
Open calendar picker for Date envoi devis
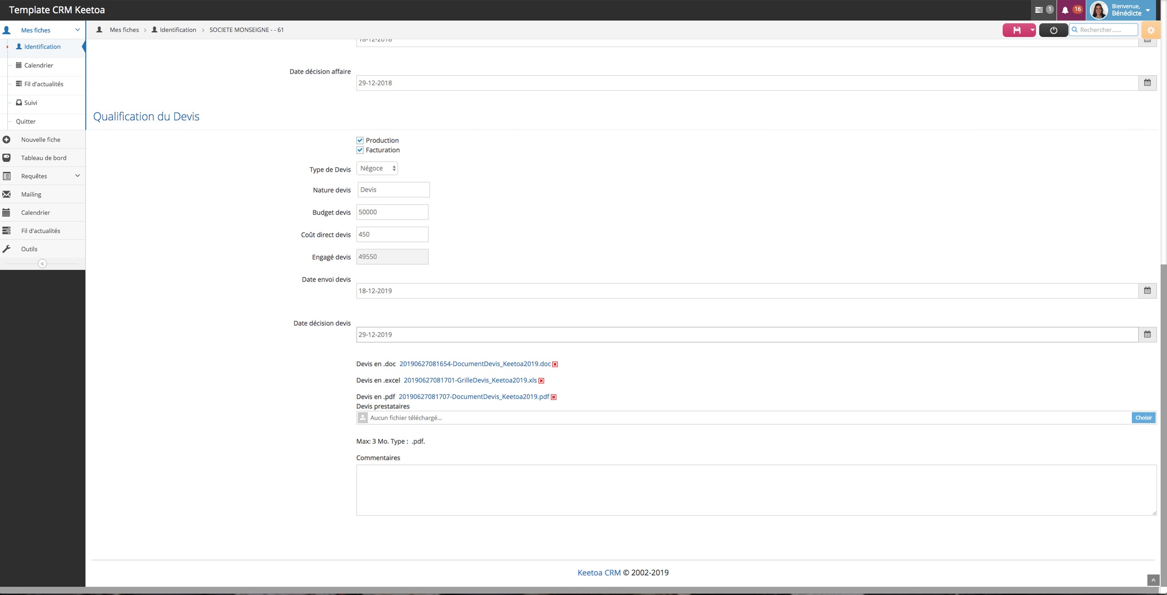click(1147, 291)
